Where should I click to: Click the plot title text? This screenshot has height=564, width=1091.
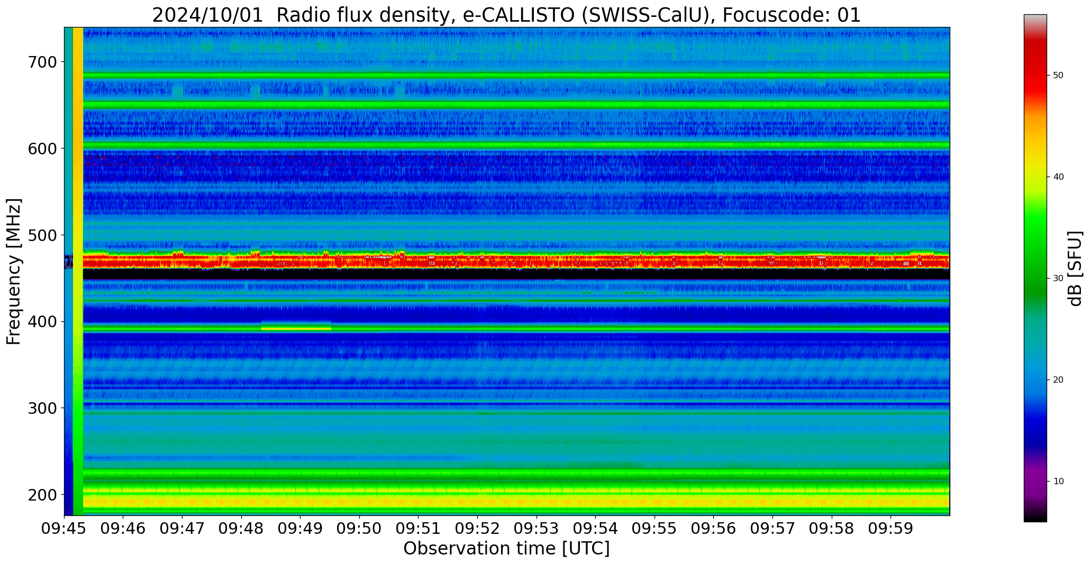pyautogui.click(x=506, y=15)
